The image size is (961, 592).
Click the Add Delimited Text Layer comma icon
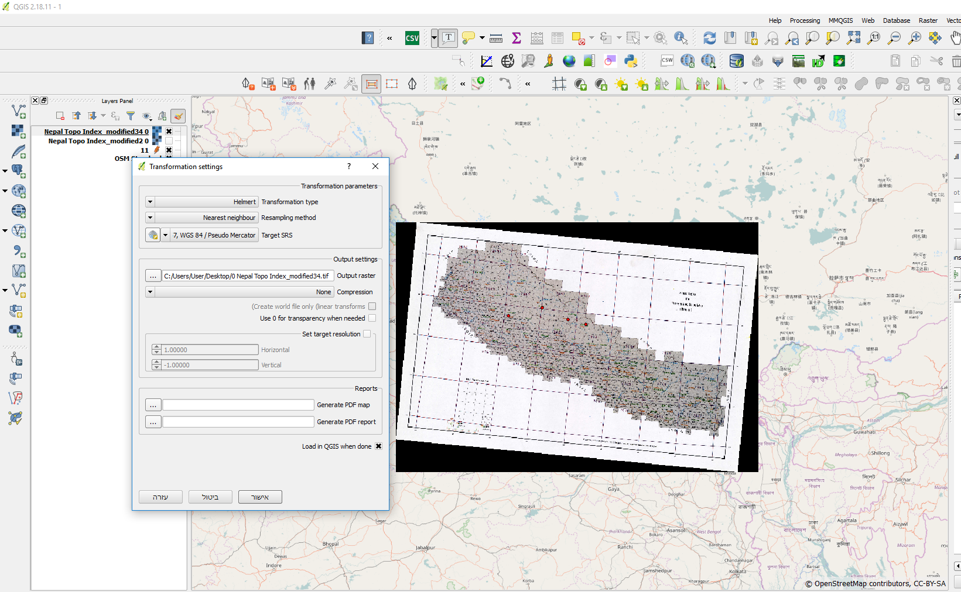19,251
